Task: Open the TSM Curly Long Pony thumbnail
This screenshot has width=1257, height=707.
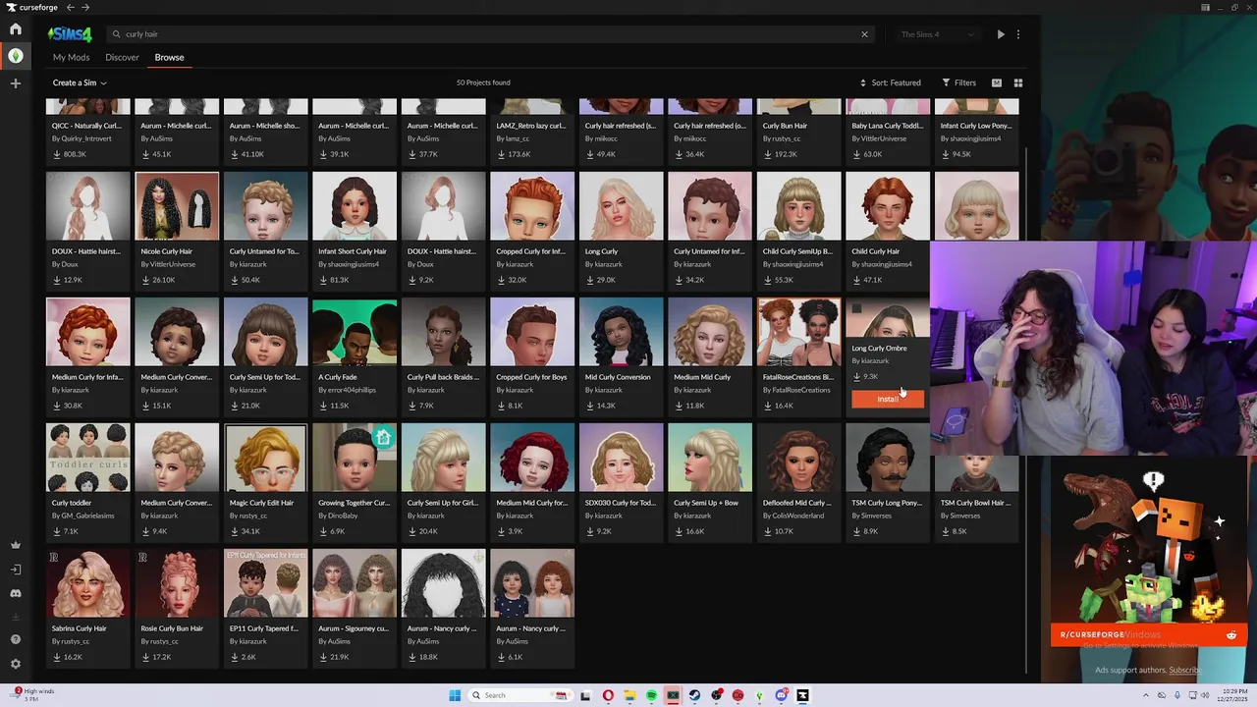Action: (888, 457)
